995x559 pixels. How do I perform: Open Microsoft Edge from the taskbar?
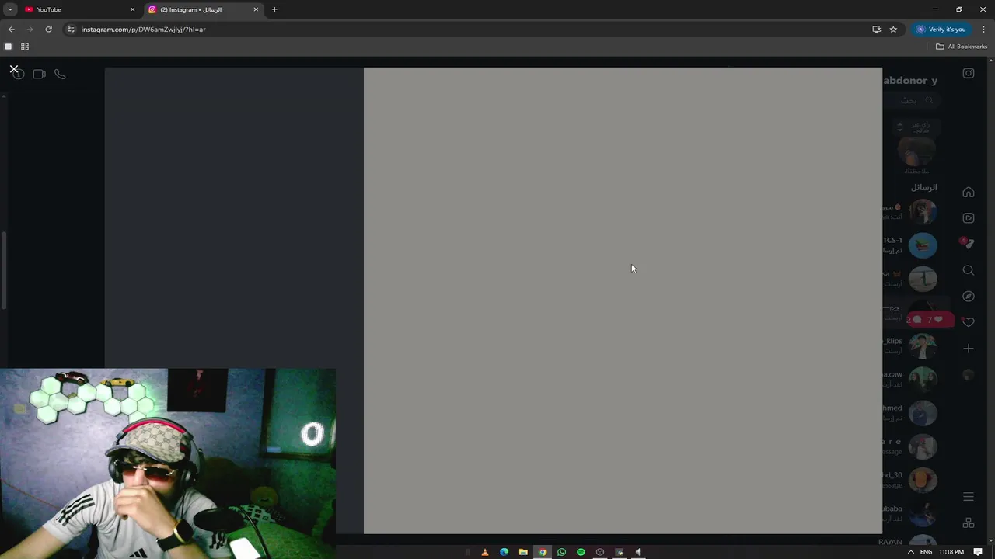click(x=504, y=552)
